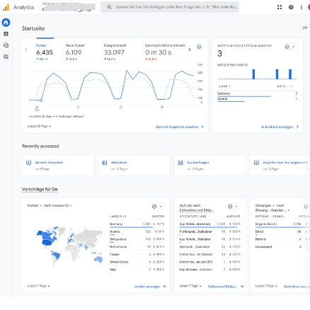
Task: Open the Aufrufe card check status dropdown
Action: 234,207
